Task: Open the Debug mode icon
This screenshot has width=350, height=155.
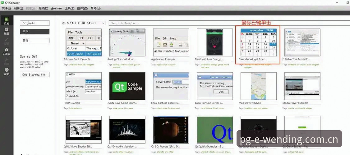Action: tap(7, 51)
